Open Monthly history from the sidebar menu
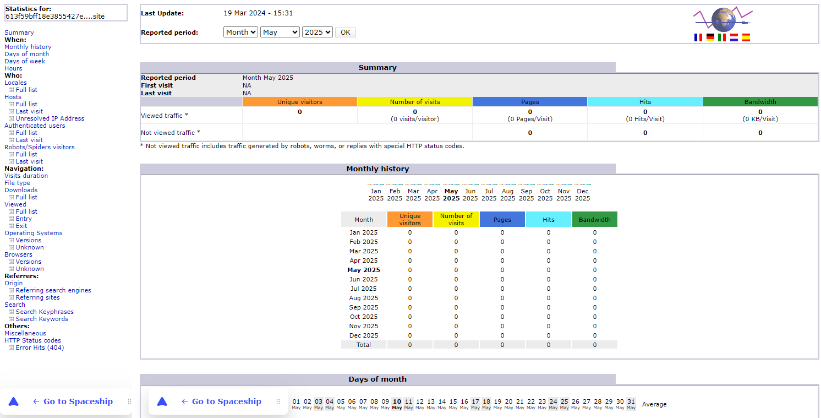The height and width of the screenshot is (418, 821). tap(28, 46)
